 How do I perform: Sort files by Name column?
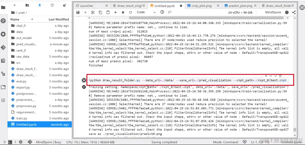[22, 19]
